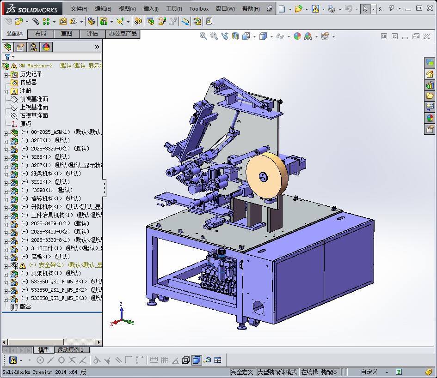Click the Apply Scene icon
The width and height of the screenshot is (437, 378).
pos(308,36)
